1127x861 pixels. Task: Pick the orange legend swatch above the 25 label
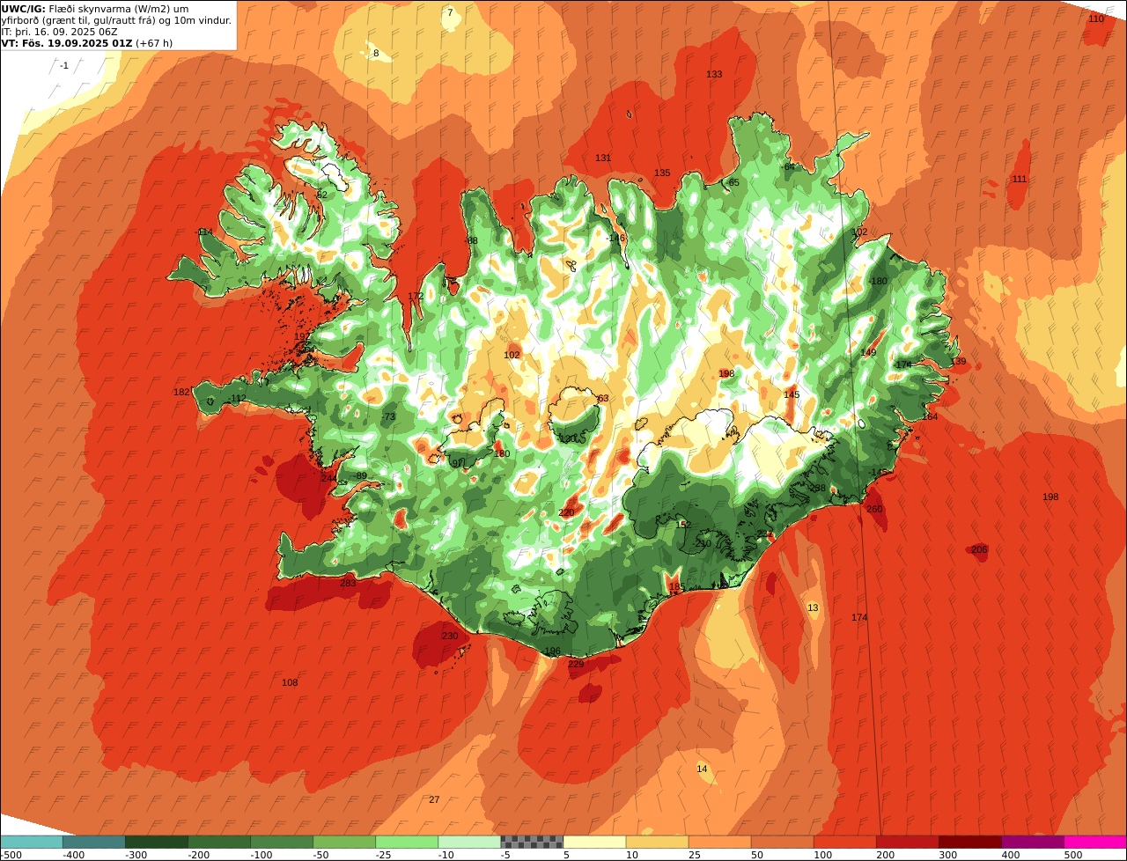click(720, 842)
